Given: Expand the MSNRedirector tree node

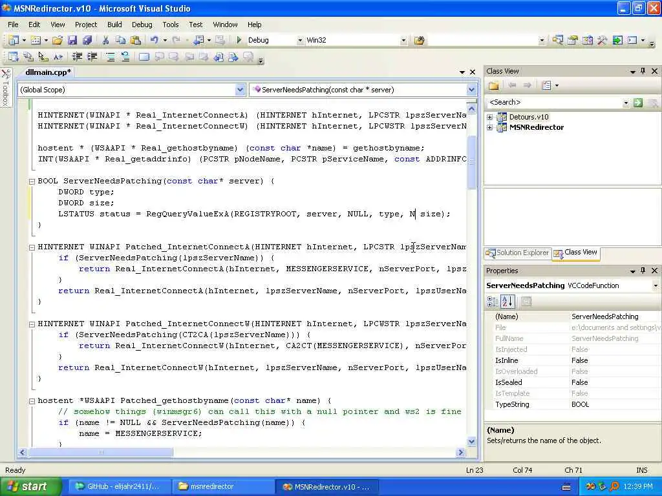Looking at the screenshot, I should tap(490, 127).
